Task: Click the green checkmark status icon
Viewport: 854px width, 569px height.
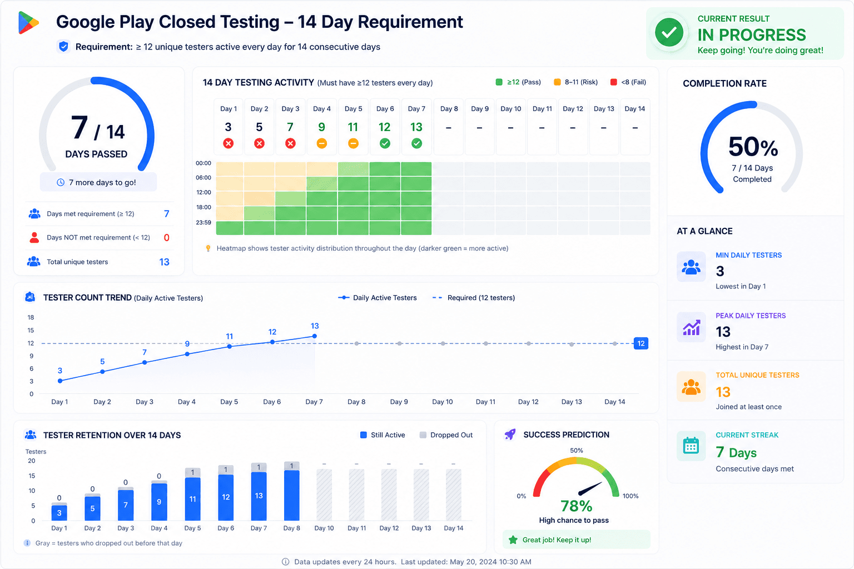Action: click(x=669, y=33)
